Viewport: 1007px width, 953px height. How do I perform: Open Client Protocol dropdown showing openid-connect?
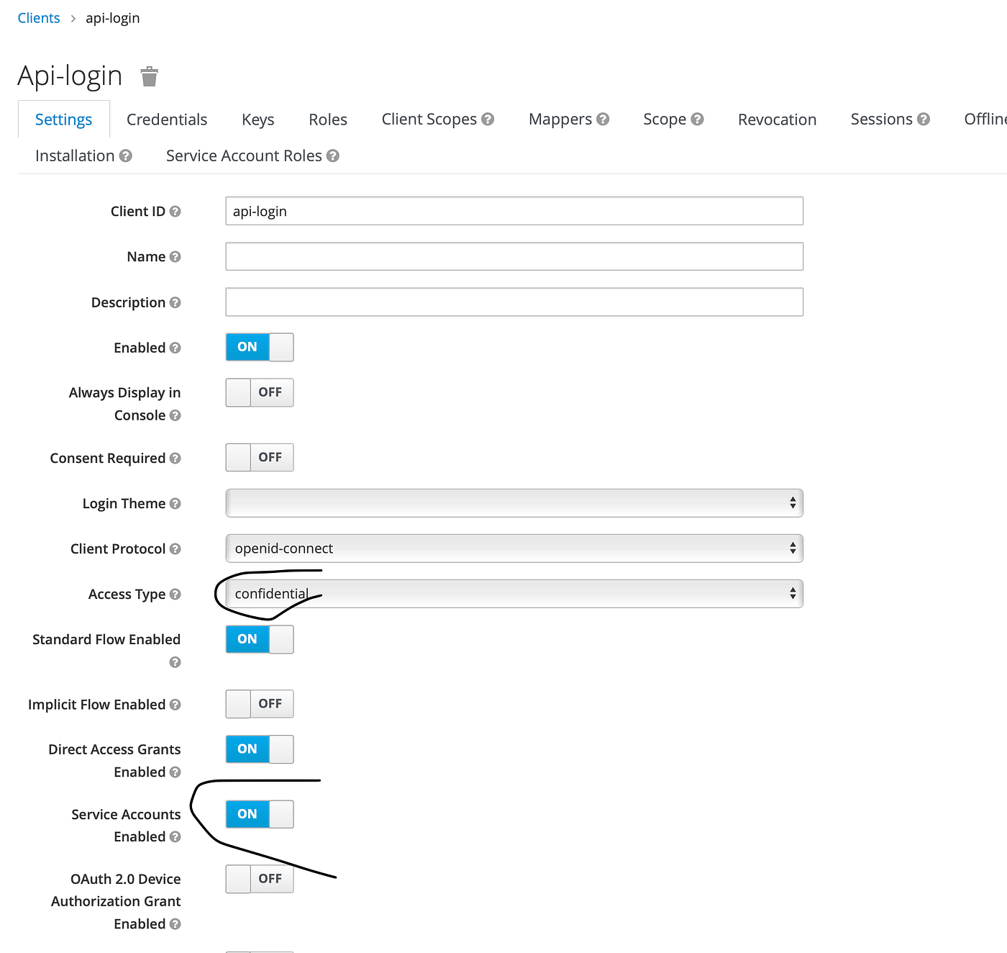[514, 548]
